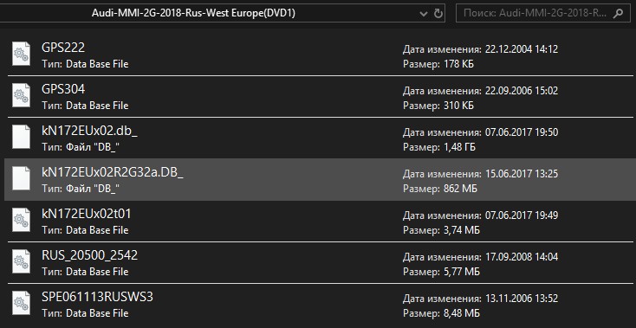
Task: Click the GPS222 database file icon
Action: point(21,54)
